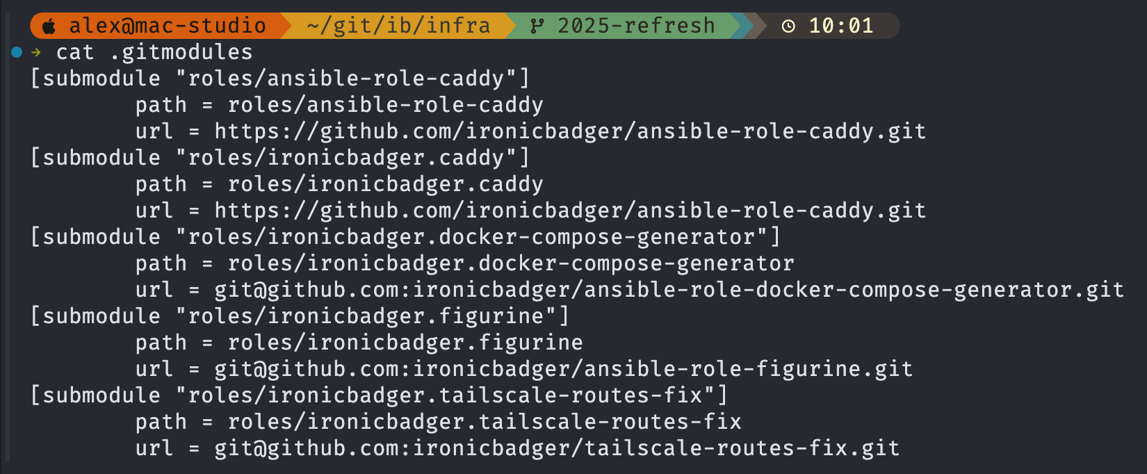Click the clock icon beside 10:01
The width and height of the screenshot is (1147, 474).
pyautogui.click(x=788, y=26)
